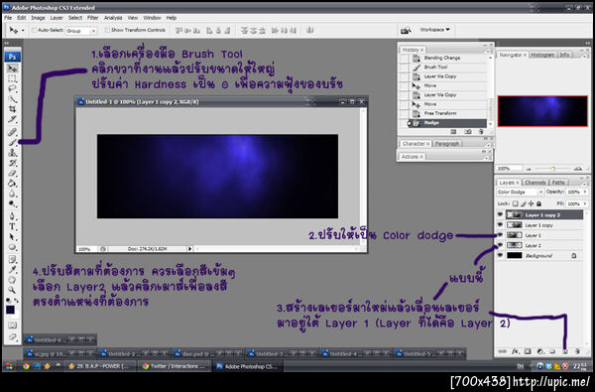The width and height of the screenshot is (595, 392).
Task: Hide the Layer 1 copy layer
Action: (500, 225)
